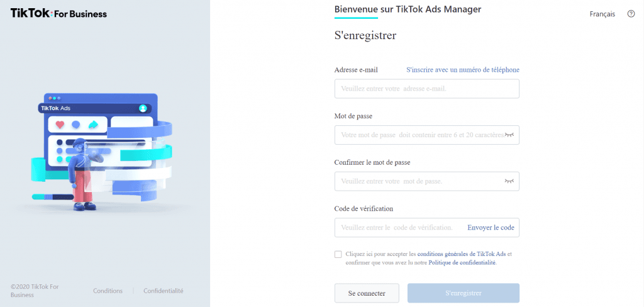Screen dimensions: 644x307
Task: Click the help question mark icon
Action: (x=631, y=14)
